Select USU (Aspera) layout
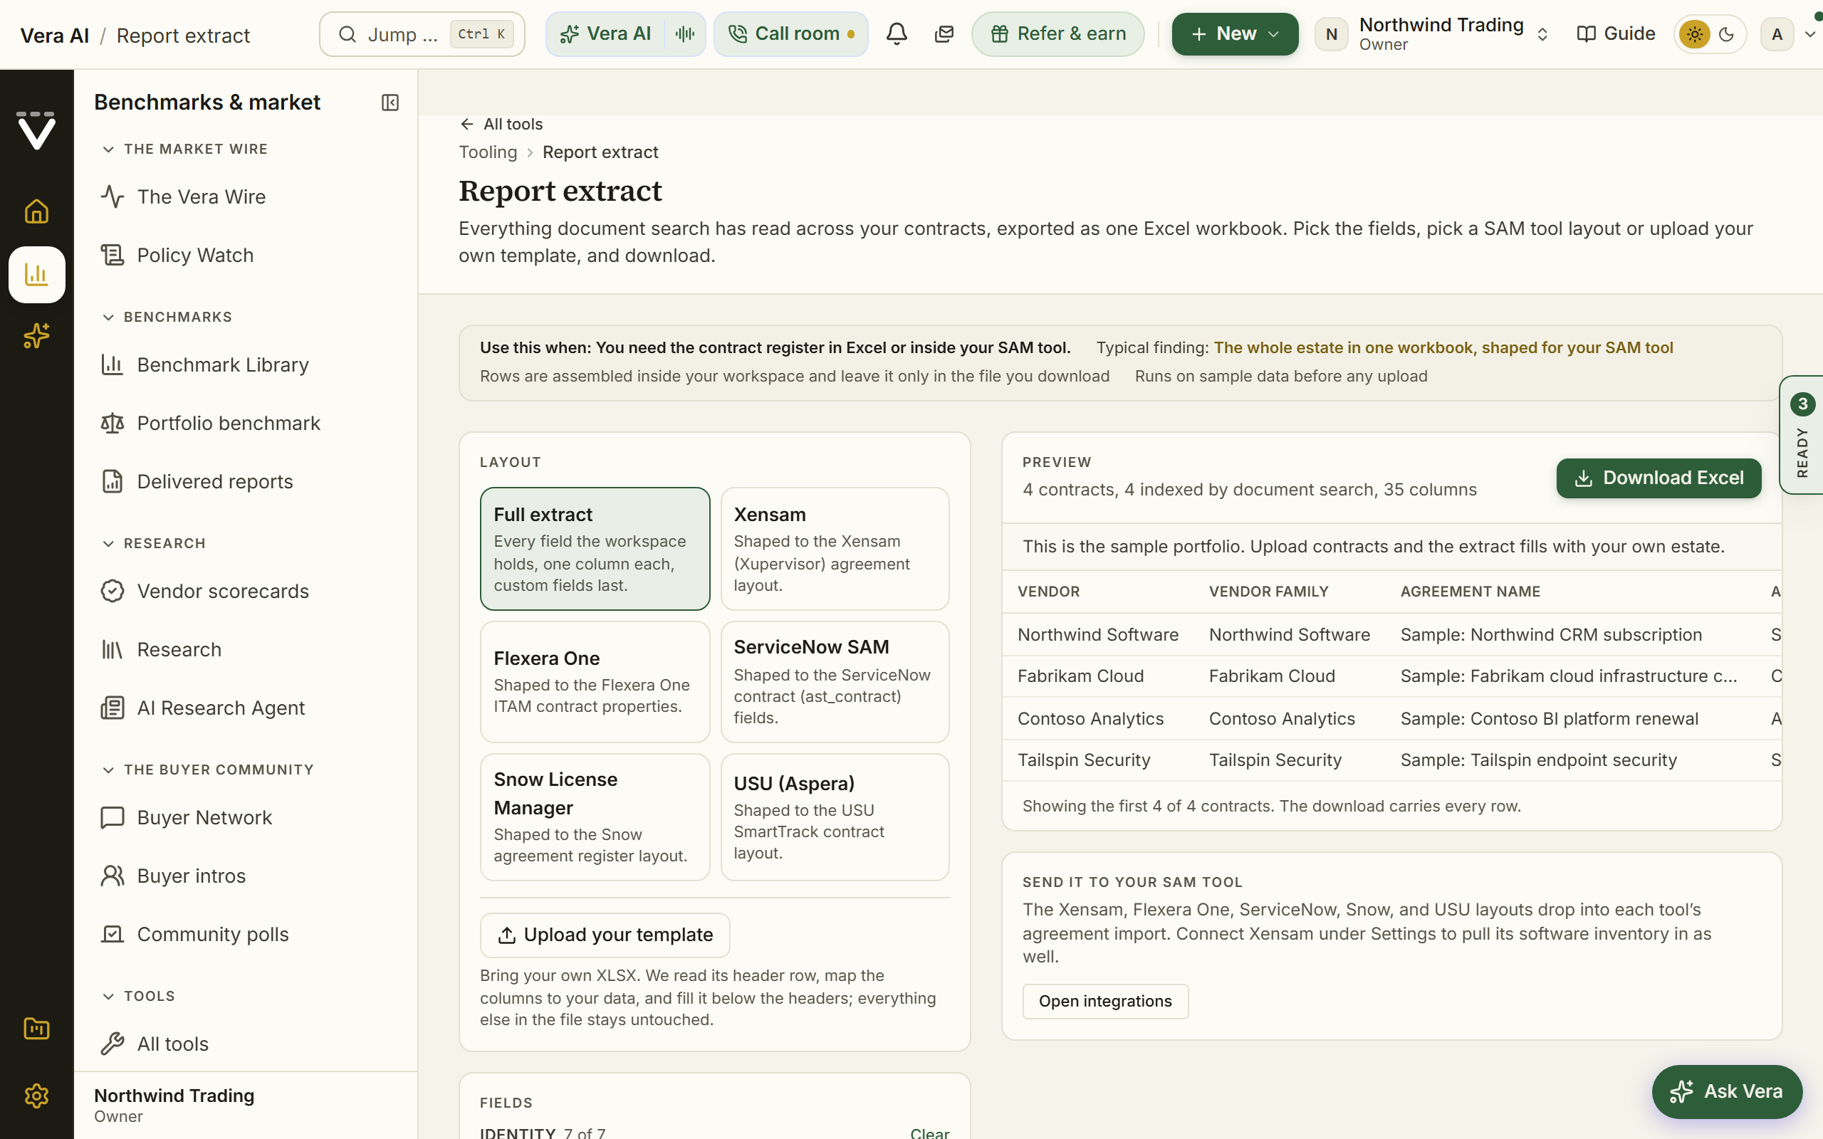The height and width of the screenshot is (1139, 1823). point(835,817)
